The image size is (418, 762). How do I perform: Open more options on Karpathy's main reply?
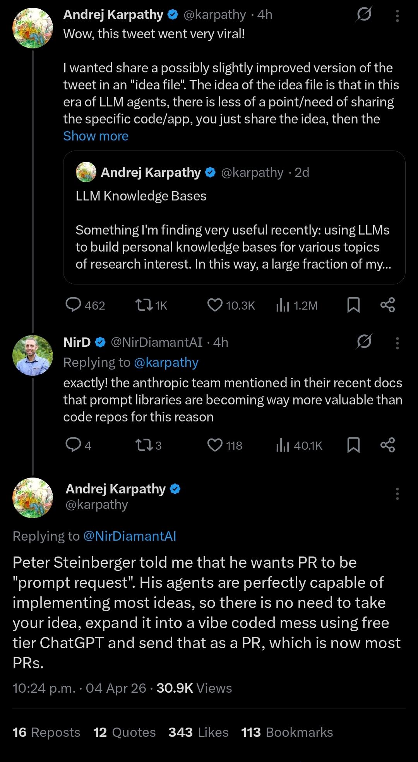397,494
